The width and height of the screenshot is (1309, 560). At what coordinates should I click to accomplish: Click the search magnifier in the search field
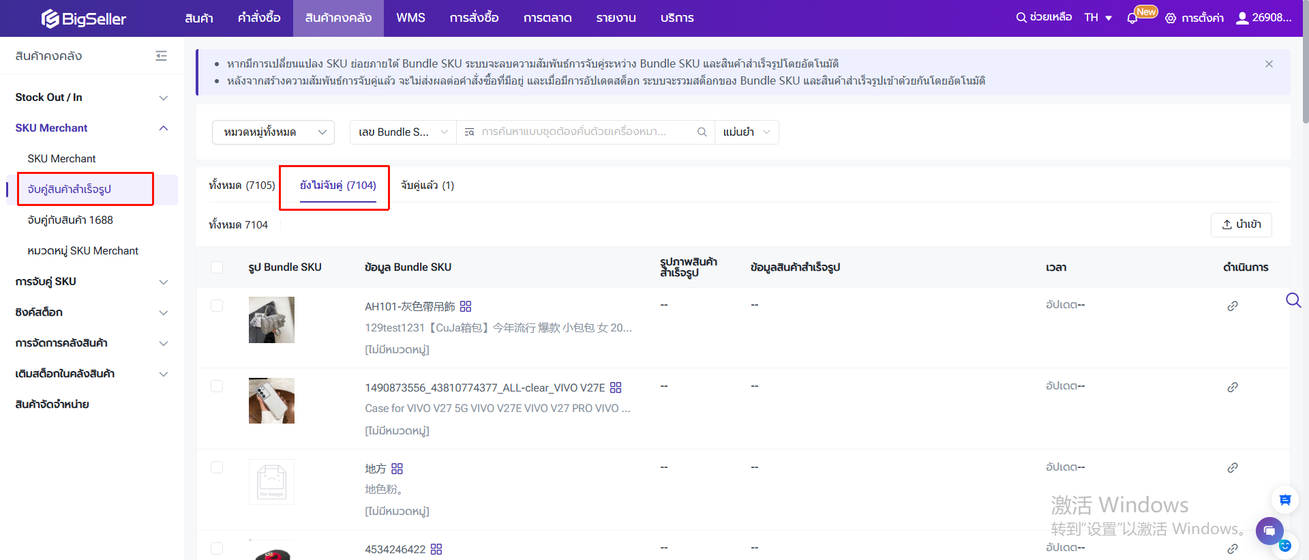702,132
